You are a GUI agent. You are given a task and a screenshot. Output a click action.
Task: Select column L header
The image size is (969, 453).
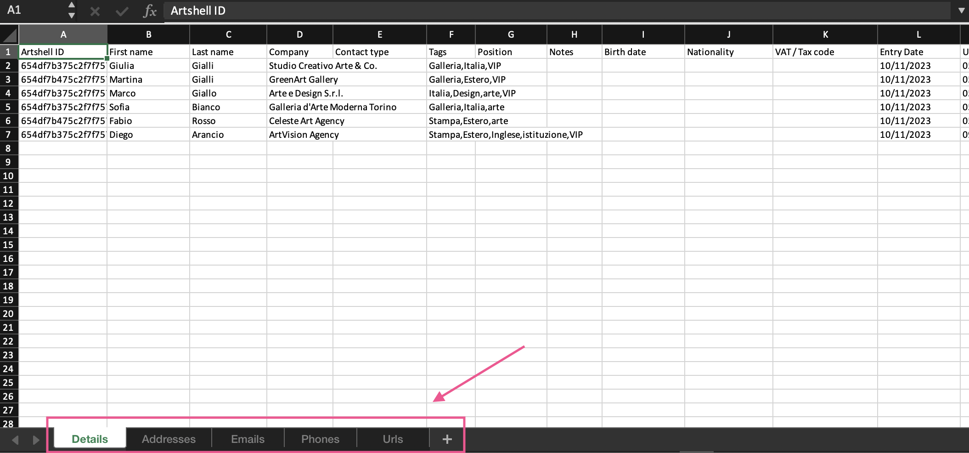918,34
